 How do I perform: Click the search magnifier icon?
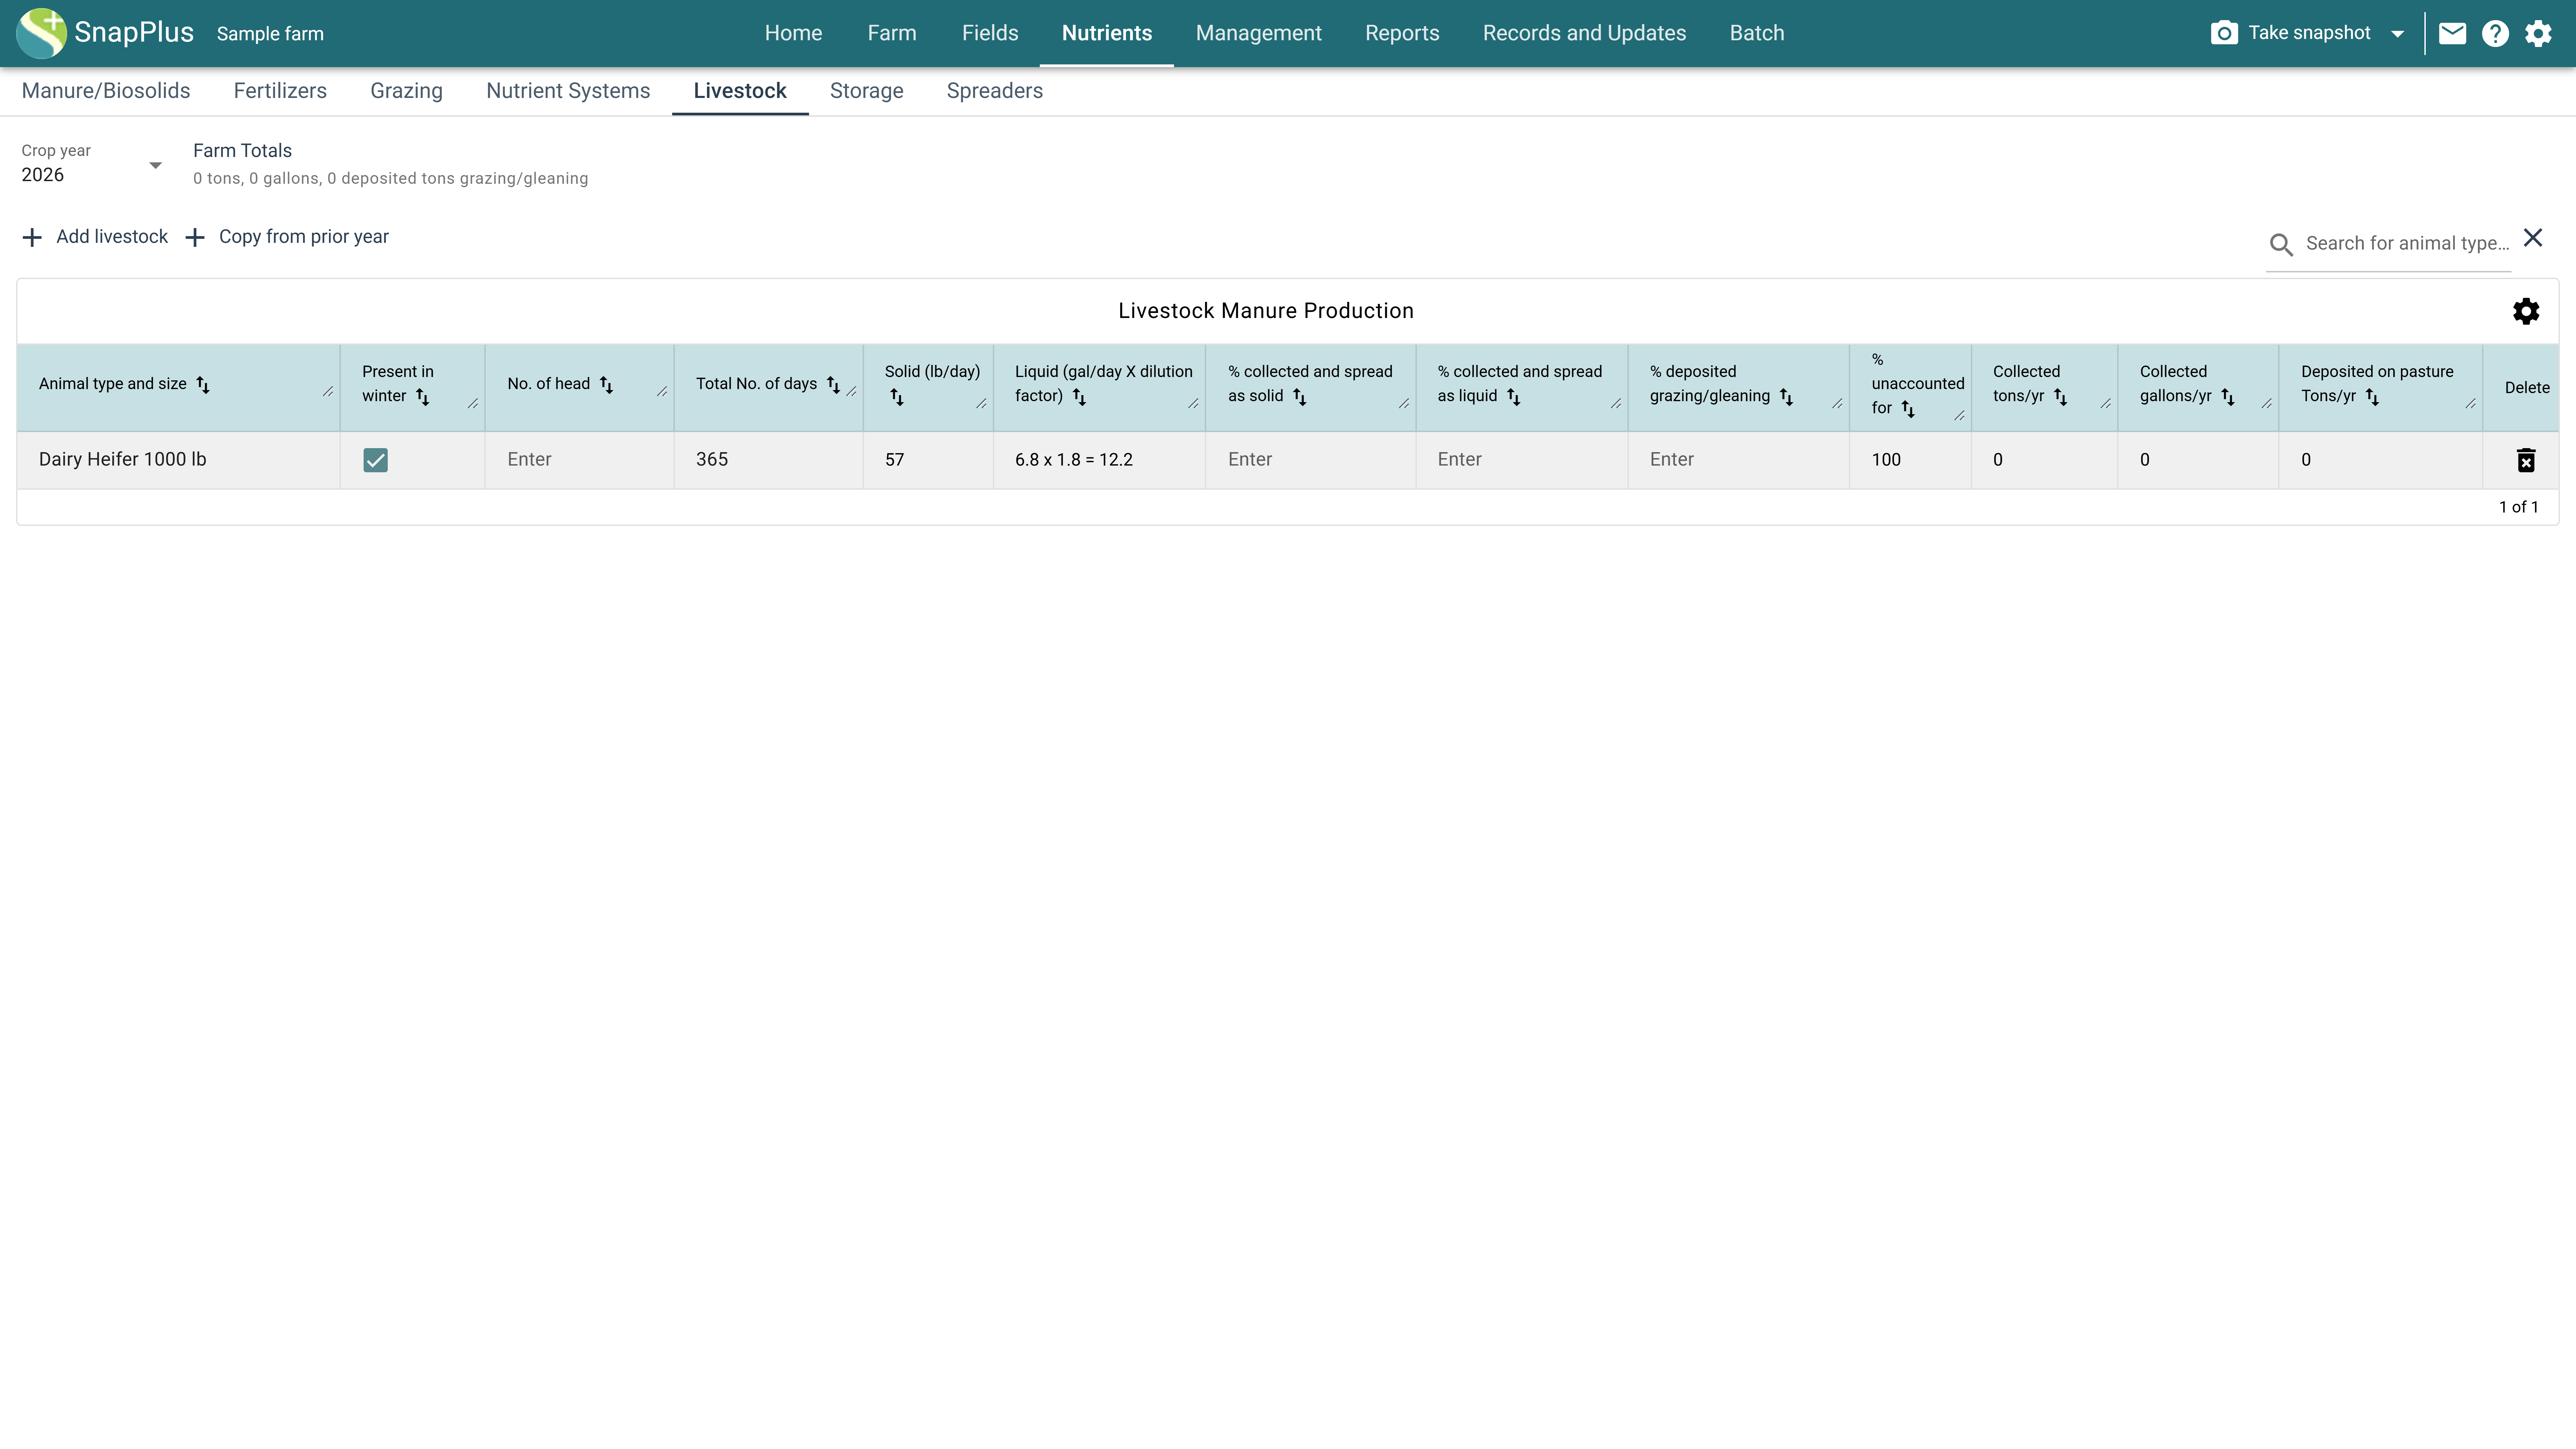pos(2281,244)
